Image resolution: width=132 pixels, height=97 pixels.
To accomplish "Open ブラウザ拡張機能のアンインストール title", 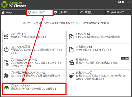I will [28, 73].
